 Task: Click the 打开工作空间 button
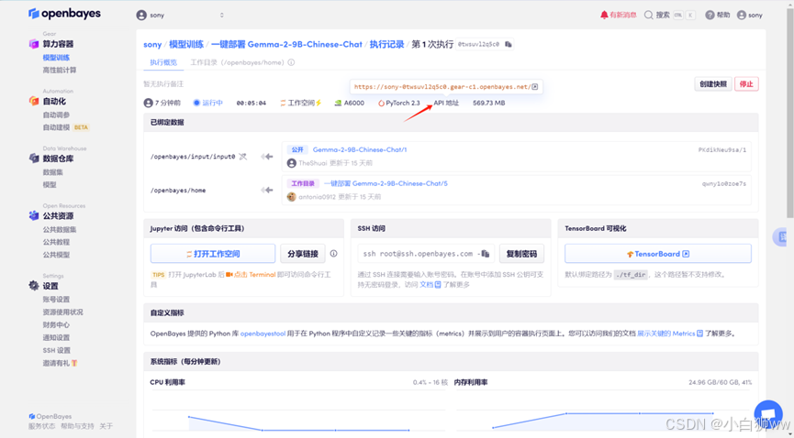pos(213,254)
